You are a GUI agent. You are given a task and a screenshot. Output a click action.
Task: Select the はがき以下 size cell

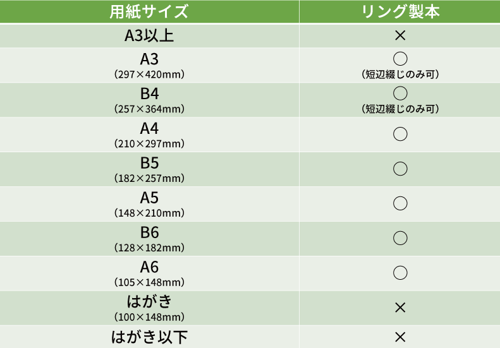(149, 337)
